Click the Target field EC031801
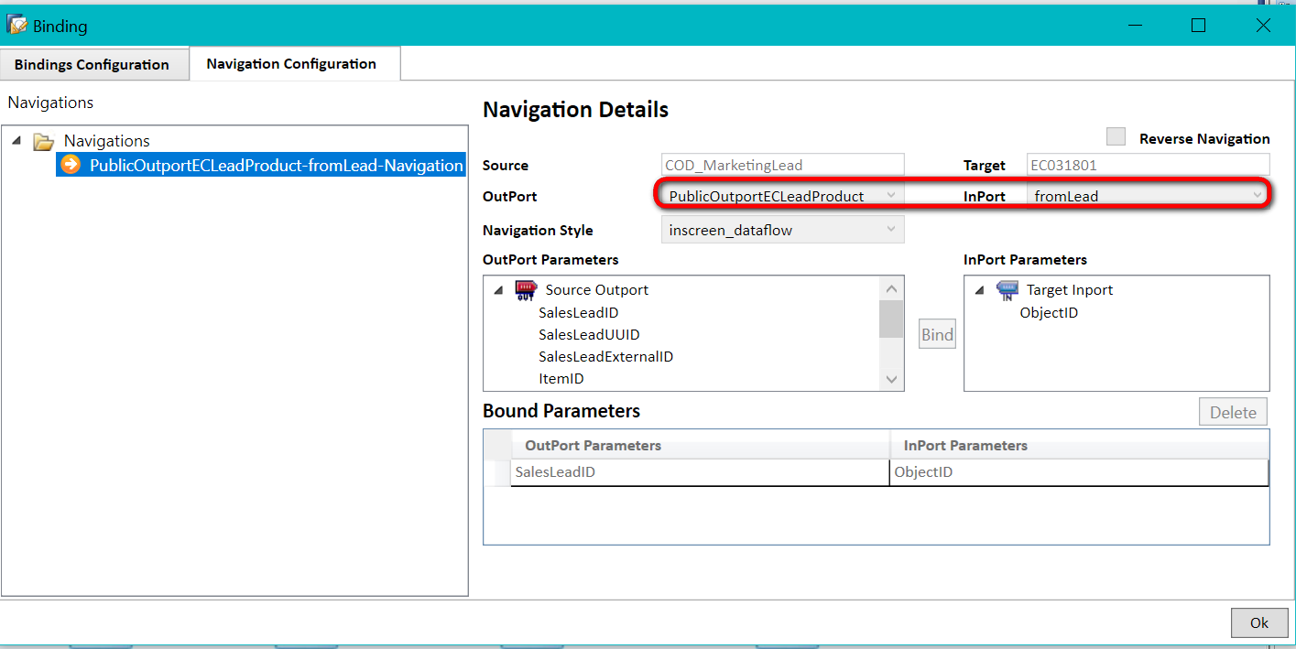Viewport: 1296px width, 649px height. pos(1148,165)
